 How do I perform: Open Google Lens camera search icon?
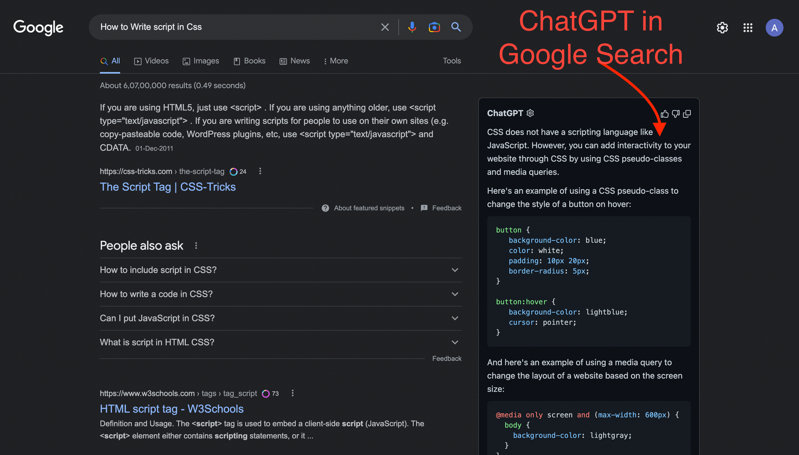[434, 27]
